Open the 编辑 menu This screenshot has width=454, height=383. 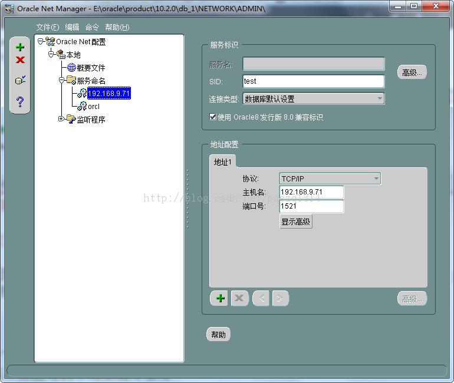click(72, 27)
